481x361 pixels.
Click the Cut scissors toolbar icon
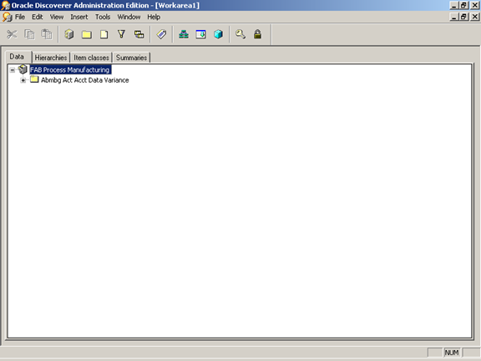coord(12,34)
